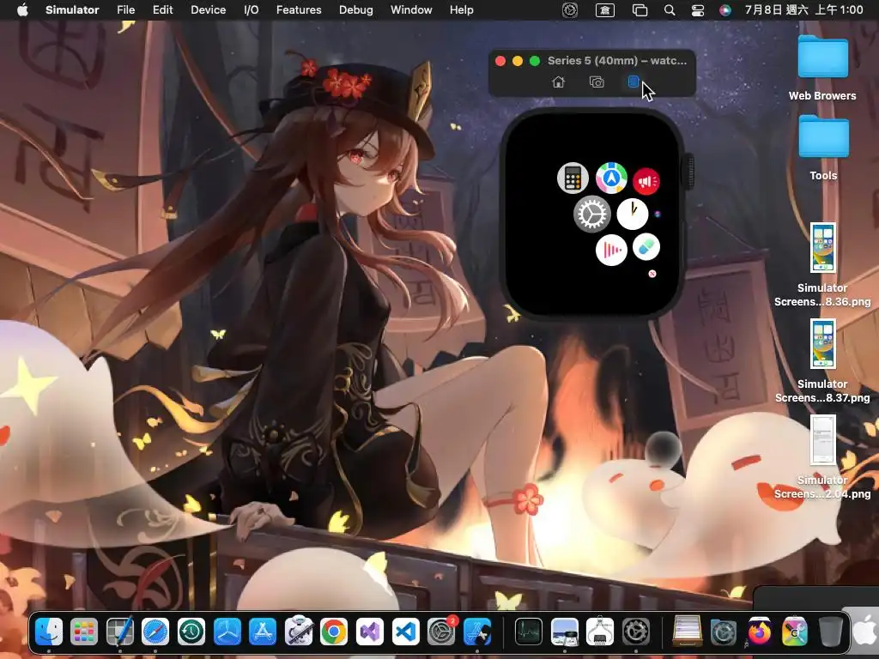The height and width of the screenshot is (659, 879).
Task: Select Simulator Screens...8.36.png file on desktop
Action: [822, 264]
